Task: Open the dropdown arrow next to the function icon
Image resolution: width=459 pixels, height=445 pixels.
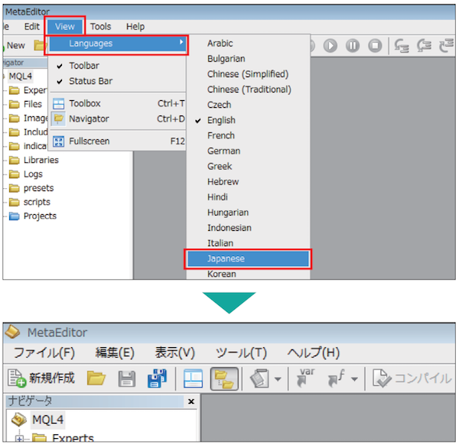Action: [354, 379]
